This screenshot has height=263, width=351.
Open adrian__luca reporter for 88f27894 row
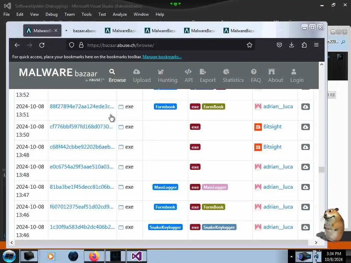pos(278,107)
